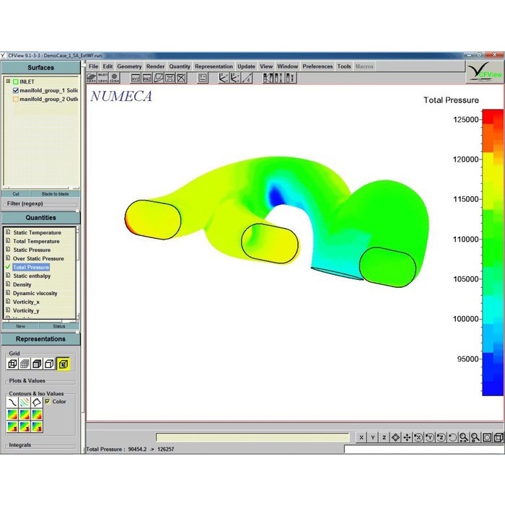Click the Blade to blade button
Viewport: 505px width, 505px height.
pos(55,193)
